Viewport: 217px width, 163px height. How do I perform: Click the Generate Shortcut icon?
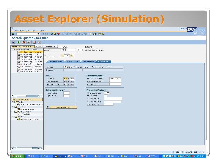coord(94,34)
